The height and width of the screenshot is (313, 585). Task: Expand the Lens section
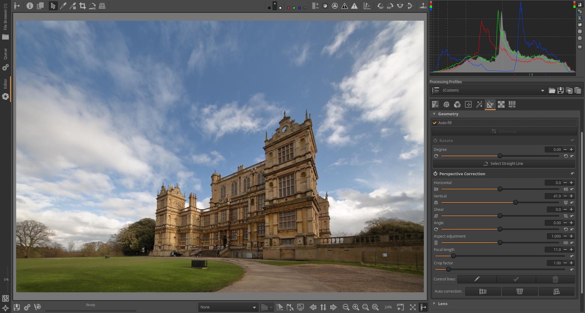point(434,304)
